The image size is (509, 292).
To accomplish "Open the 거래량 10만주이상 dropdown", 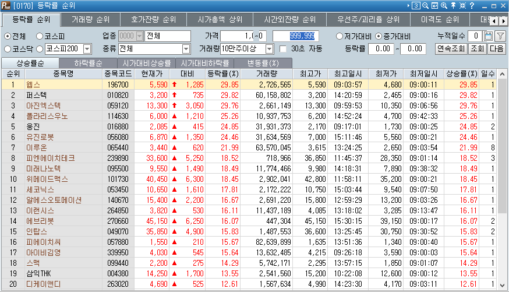I will pos(269,49).
